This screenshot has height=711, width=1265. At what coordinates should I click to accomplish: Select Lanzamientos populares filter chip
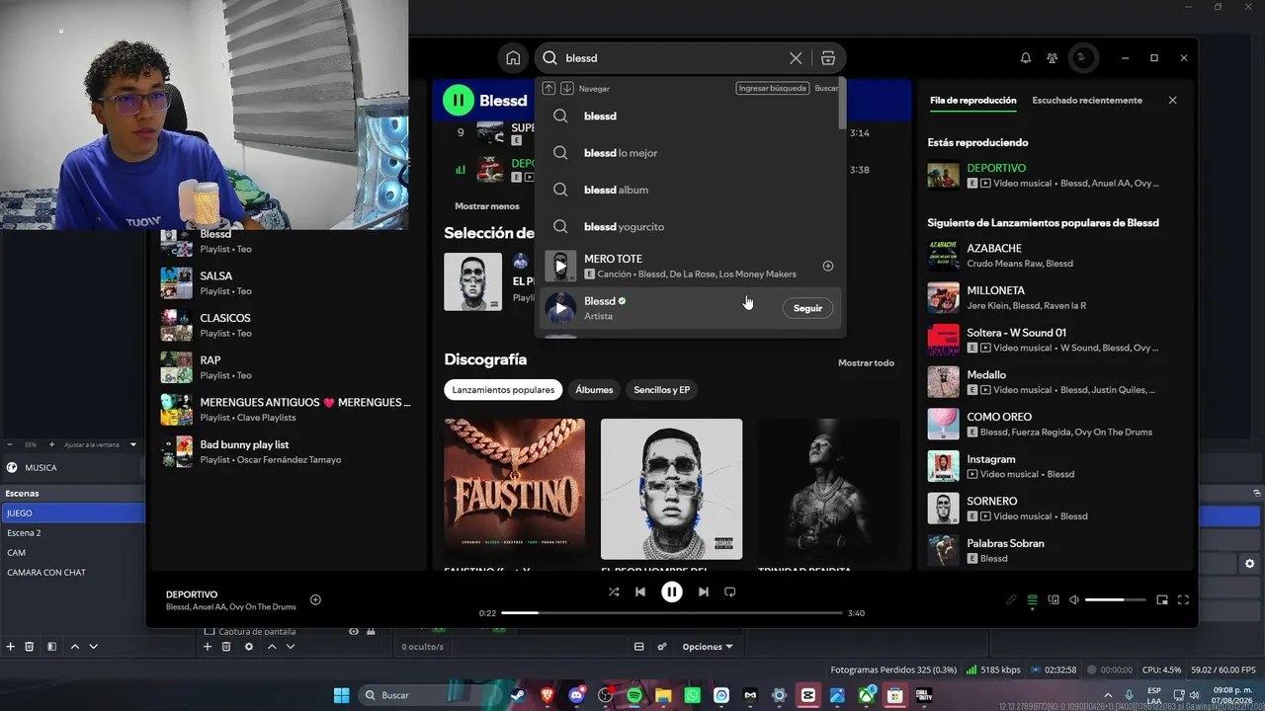point(503,390)
